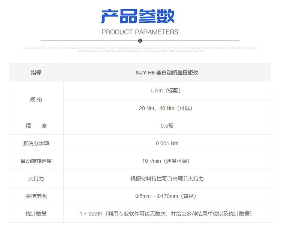Screen dimensions: 281x232
Task: Select the 夹持范围 row label
Action: pos(36,196)
